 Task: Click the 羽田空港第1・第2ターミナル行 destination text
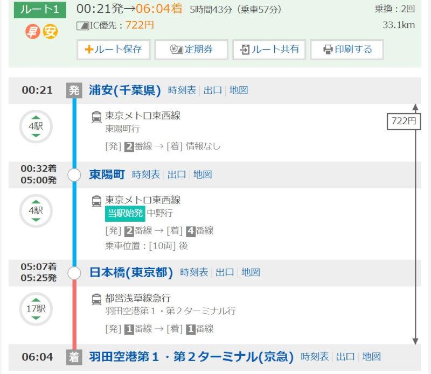170,311
